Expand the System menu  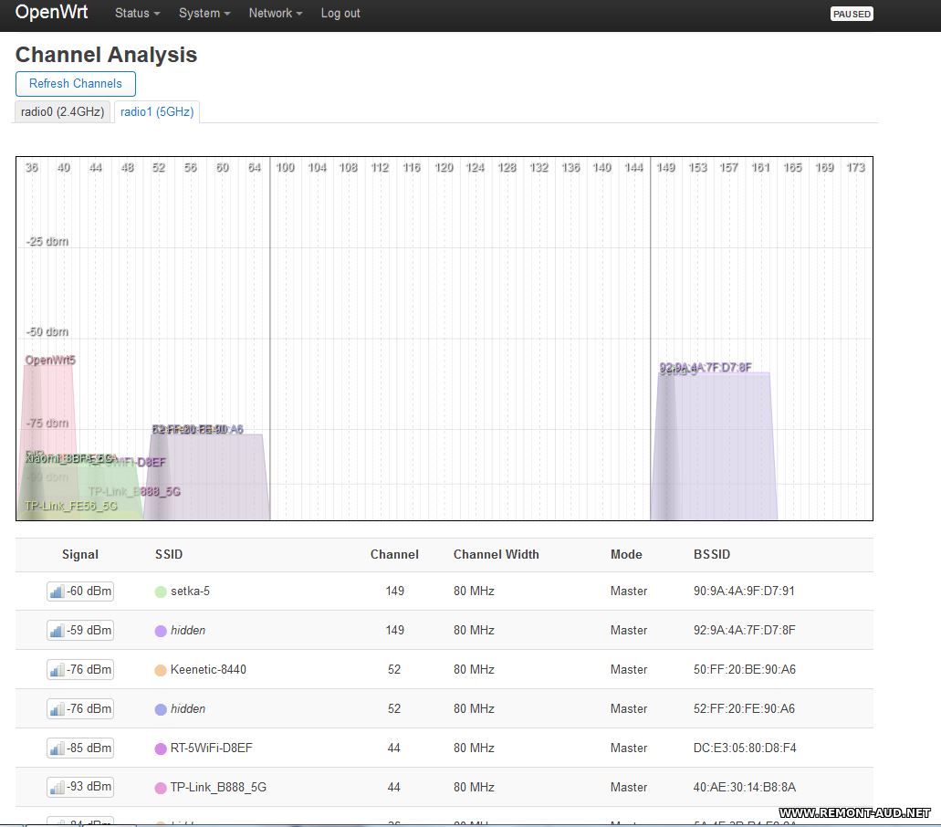tap(204, 14)
